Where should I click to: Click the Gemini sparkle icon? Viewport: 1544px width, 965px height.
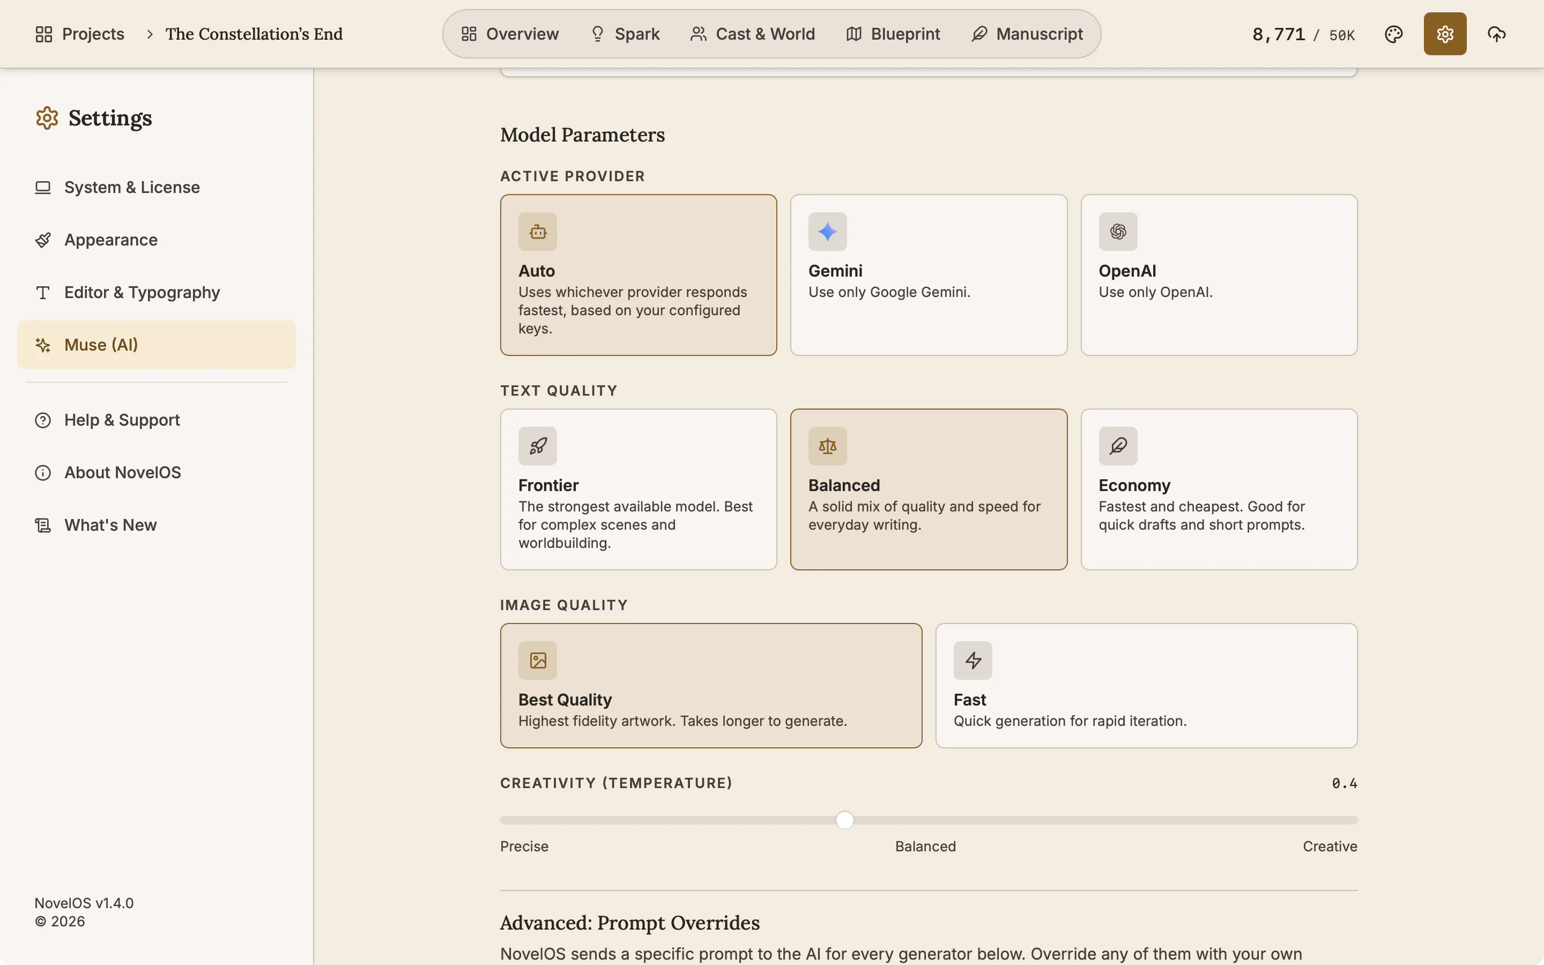pyautogui.click(x=828, y=232)
